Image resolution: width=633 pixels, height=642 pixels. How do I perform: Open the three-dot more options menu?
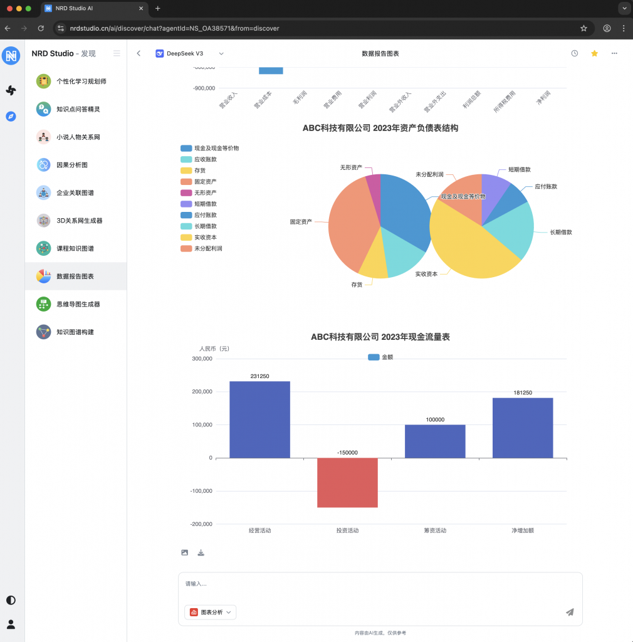point(614,53)
